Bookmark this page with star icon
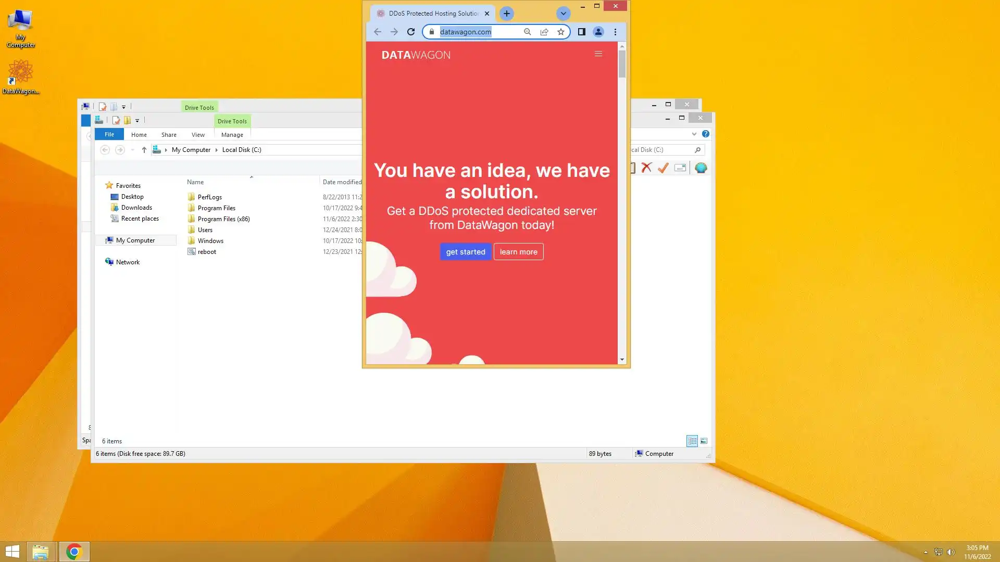This screenshot has width=1000, height=562. click(561, 32)
